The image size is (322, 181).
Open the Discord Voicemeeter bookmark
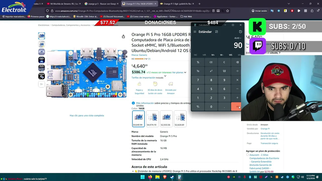coord(112,17)
